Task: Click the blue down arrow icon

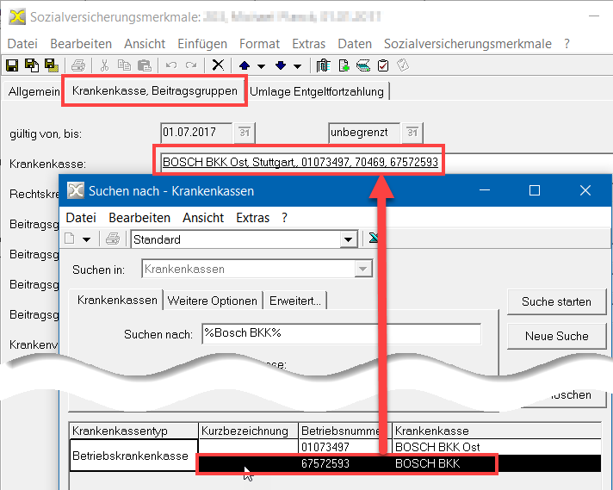Action: point(281,65)
